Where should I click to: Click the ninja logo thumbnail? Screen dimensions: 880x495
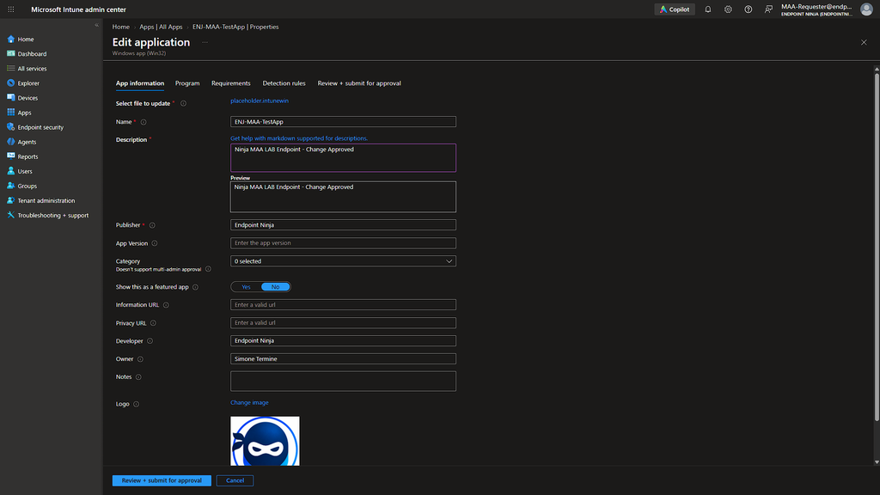[265, 441]
